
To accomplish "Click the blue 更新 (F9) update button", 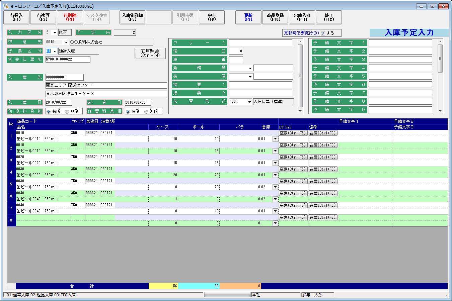I will pyautogui.click(x=248, y=17).
